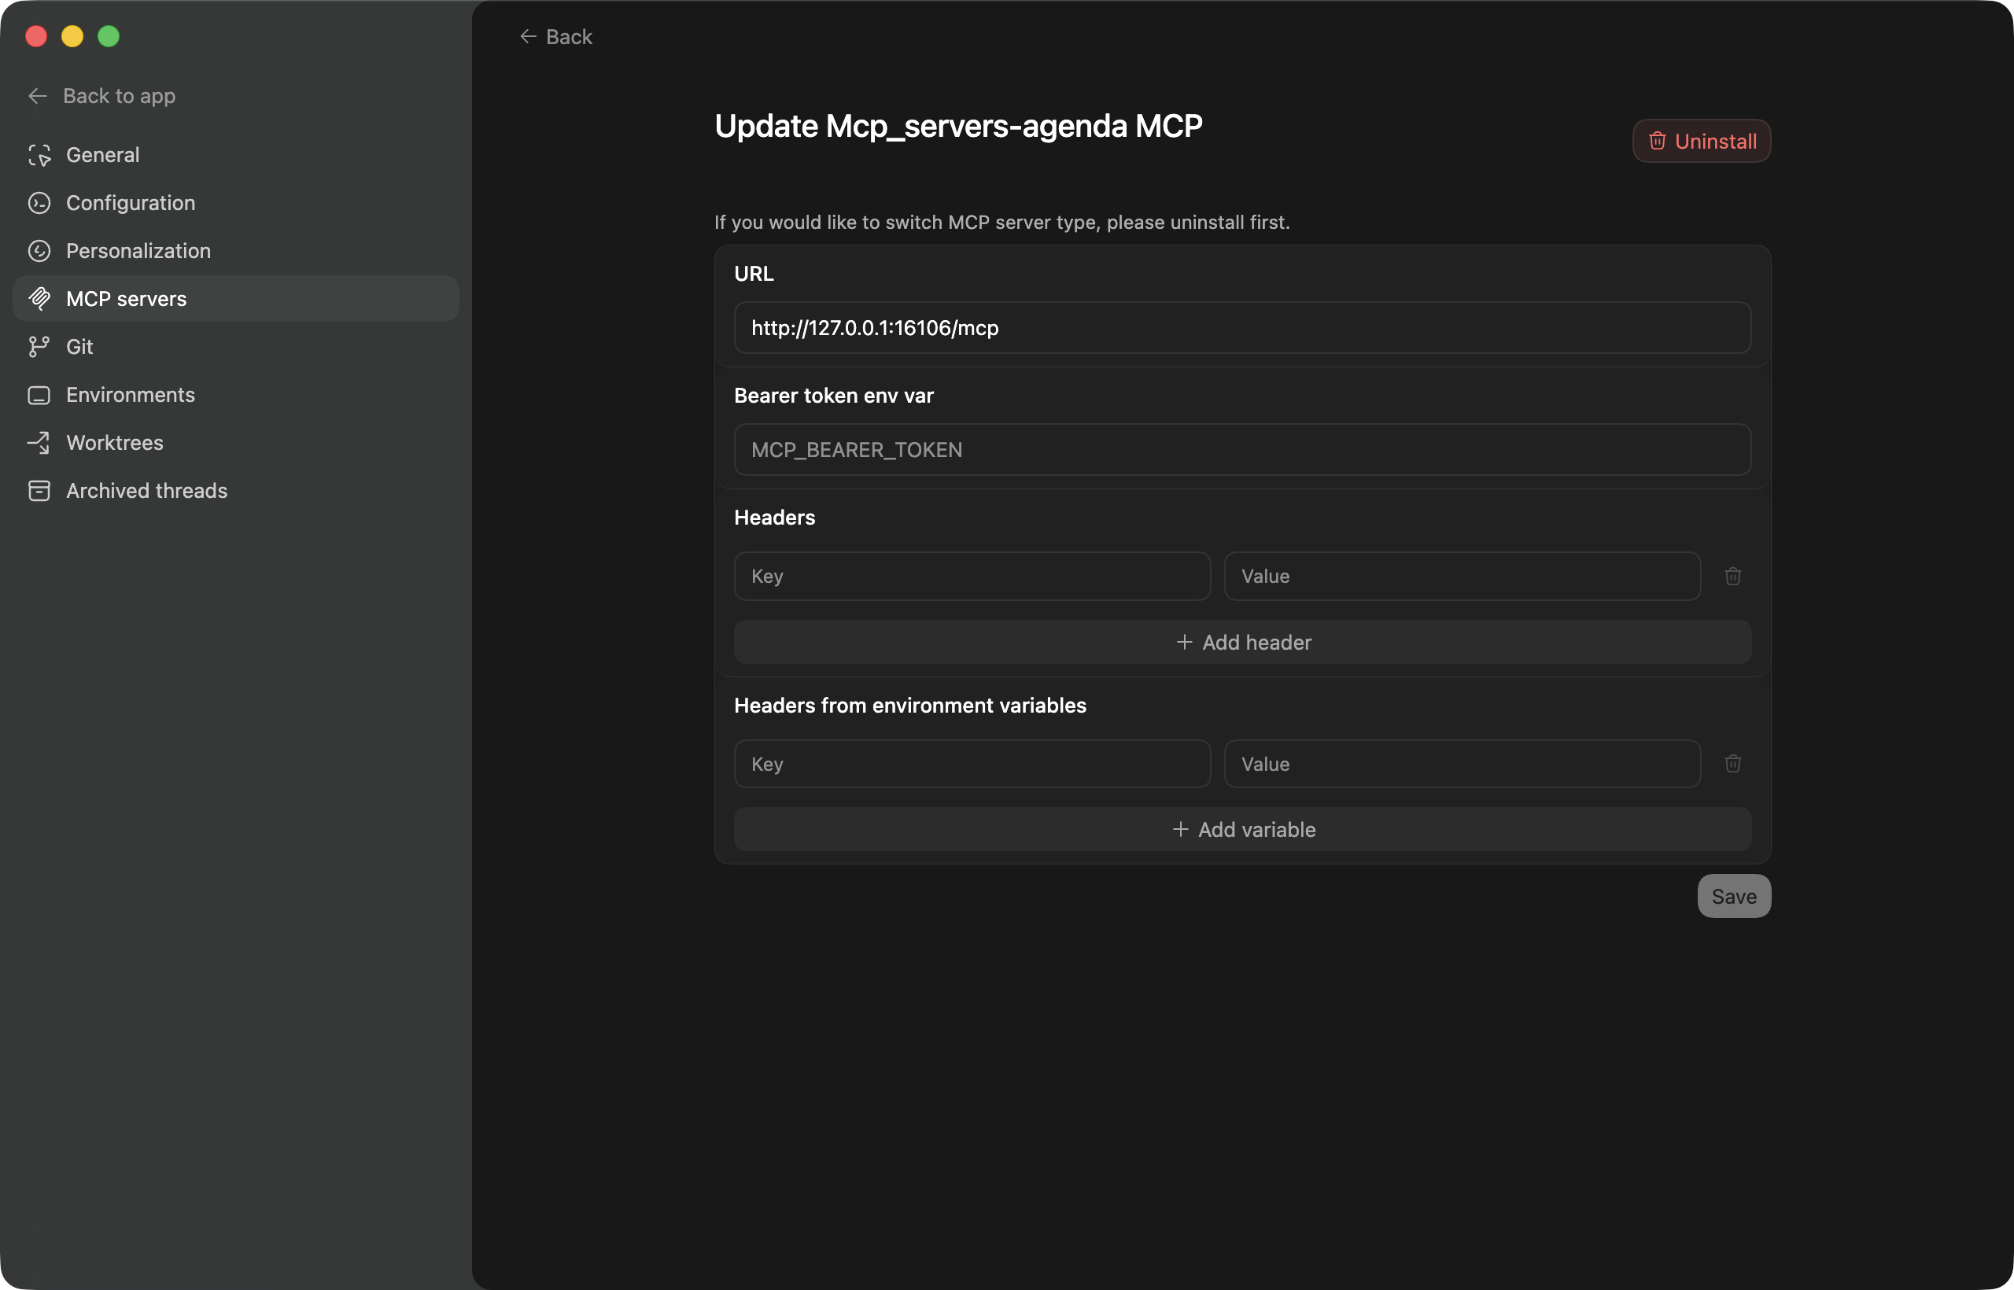Screen dimensions: 2014x1290
Task: Click the Personalization sidebar icon
Action: click(39, 250)
